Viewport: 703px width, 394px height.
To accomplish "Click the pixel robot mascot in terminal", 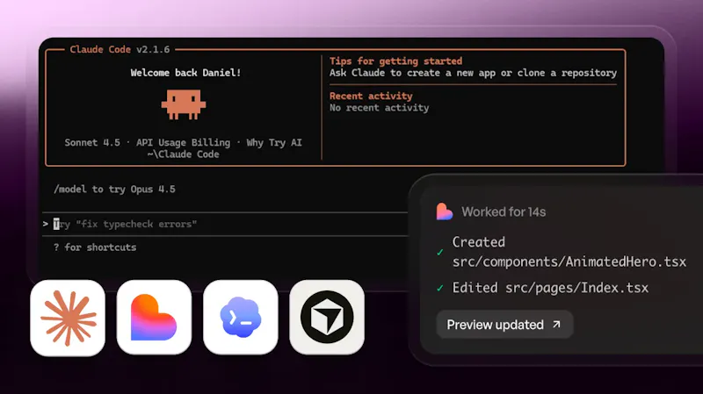I will 184,104.
